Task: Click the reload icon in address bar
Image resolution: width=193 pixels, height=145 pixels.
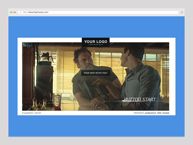Action: [20, 12]
